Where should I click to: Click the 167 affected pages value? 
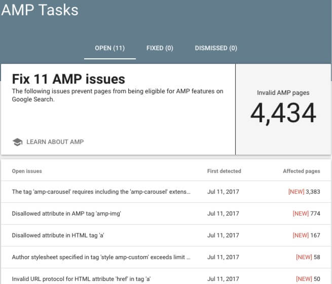tap(315, 235)
